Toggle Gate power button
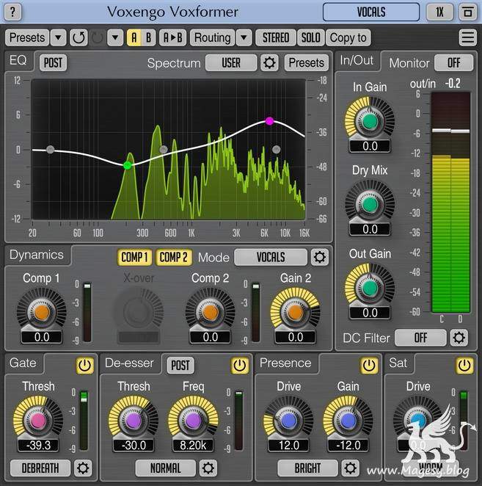This screenshot has height=486, width=482. click(x=85, y=365)
